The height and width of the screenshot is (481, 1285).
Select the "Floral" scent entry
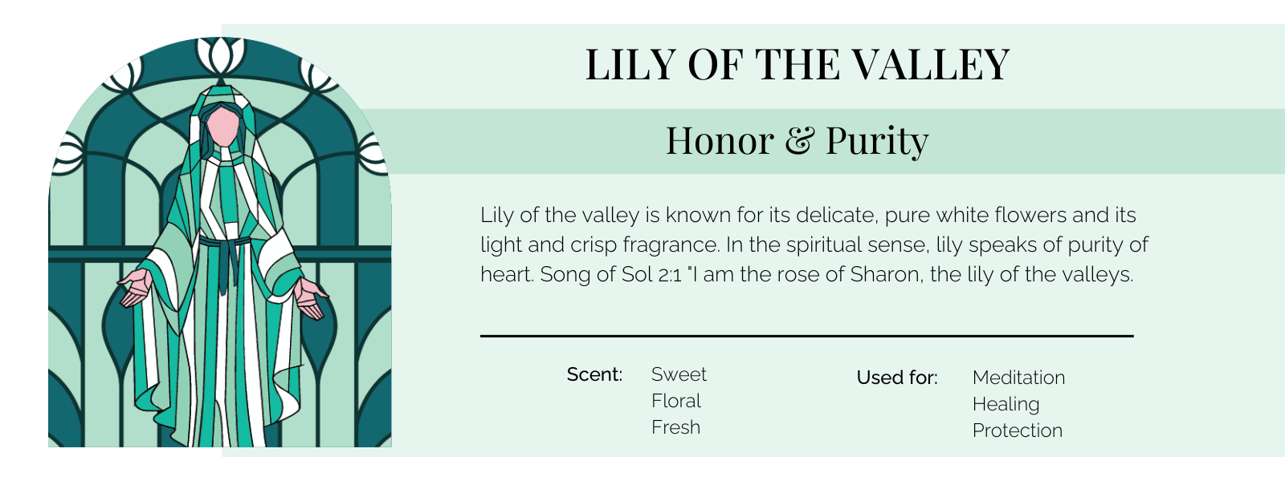pyautogui.click(x=676, y=401)
